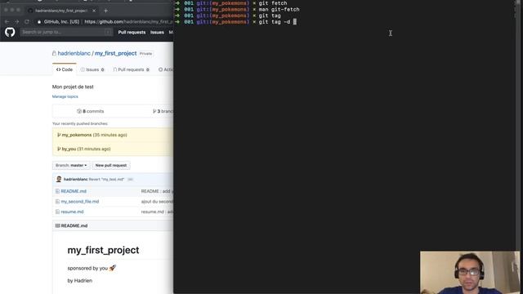Focus the GitHub search field
The width and height of the screenshot is (523, 294).
[66, 32]
